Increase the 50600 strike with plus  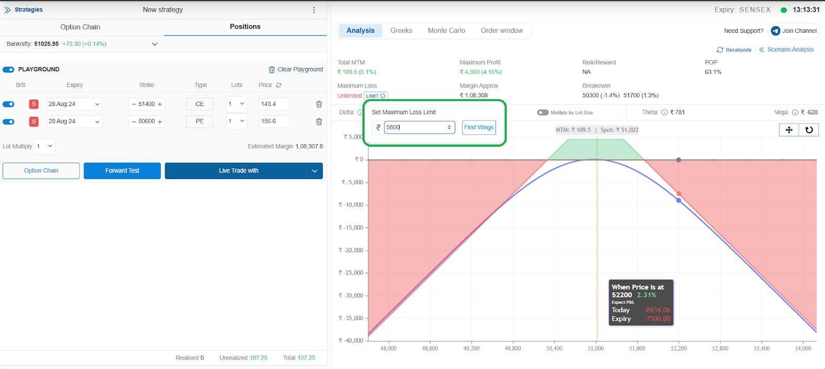click(160, 121)
